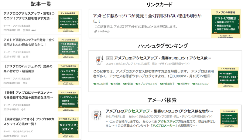Click thumbnail of アクセスアップ手法 in article list
This screenshot has height=140, width=243.
pos(68,22)
